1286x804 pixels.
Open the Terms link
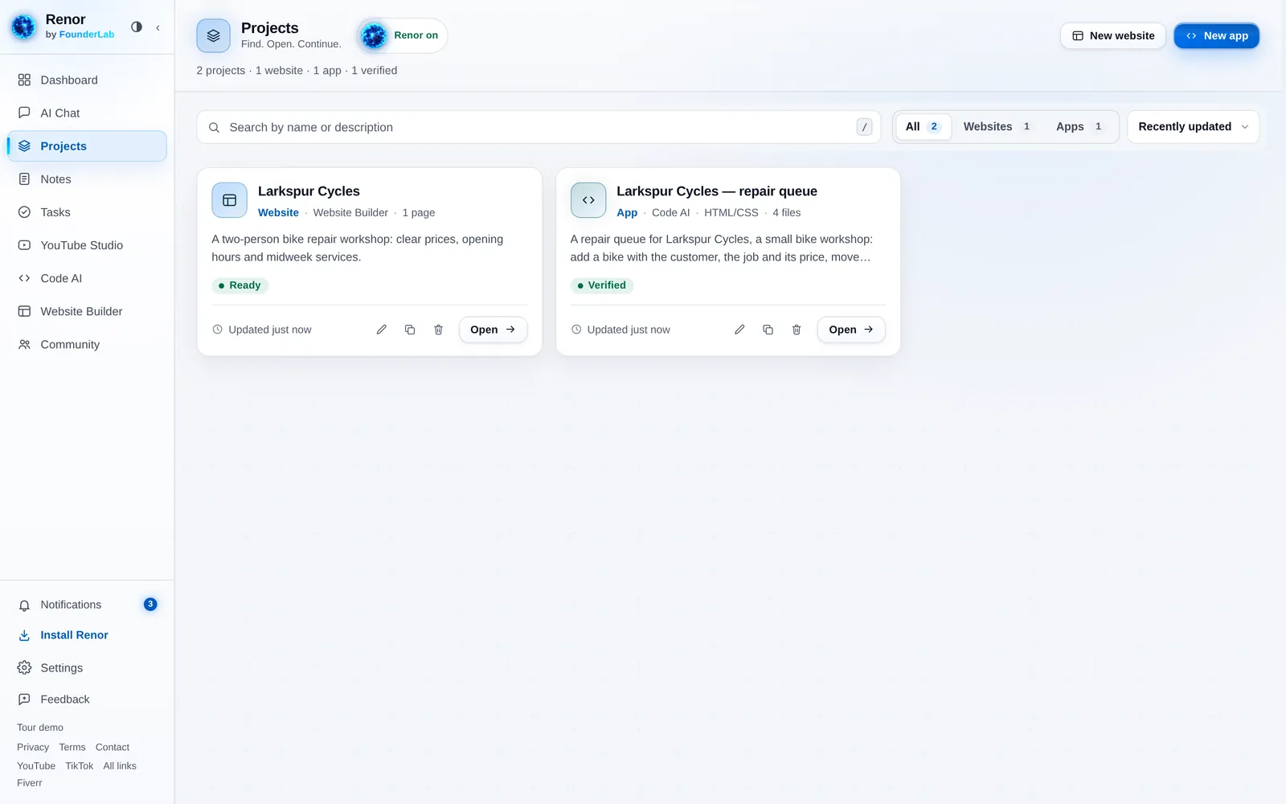click(72, 747)
